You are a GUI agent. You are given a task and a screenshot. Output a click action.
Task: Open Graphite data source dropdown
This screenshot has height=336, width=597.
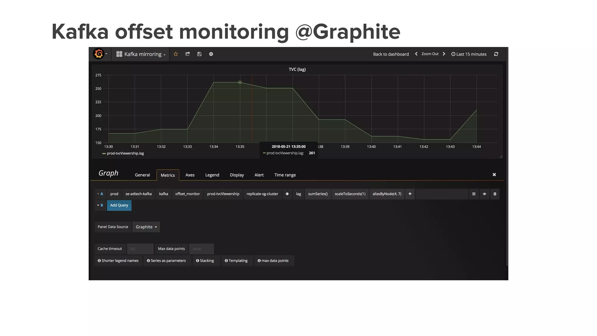click(146, 227)
